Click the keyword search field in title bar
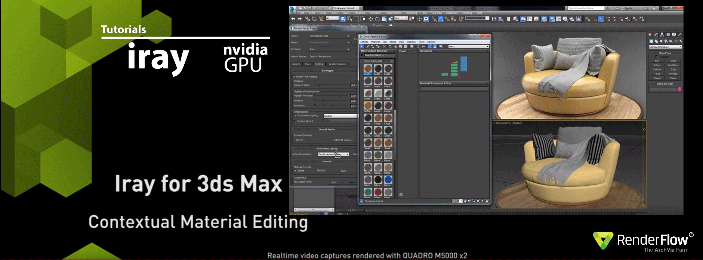Screen dimensions: 703x260 point(586,8)
